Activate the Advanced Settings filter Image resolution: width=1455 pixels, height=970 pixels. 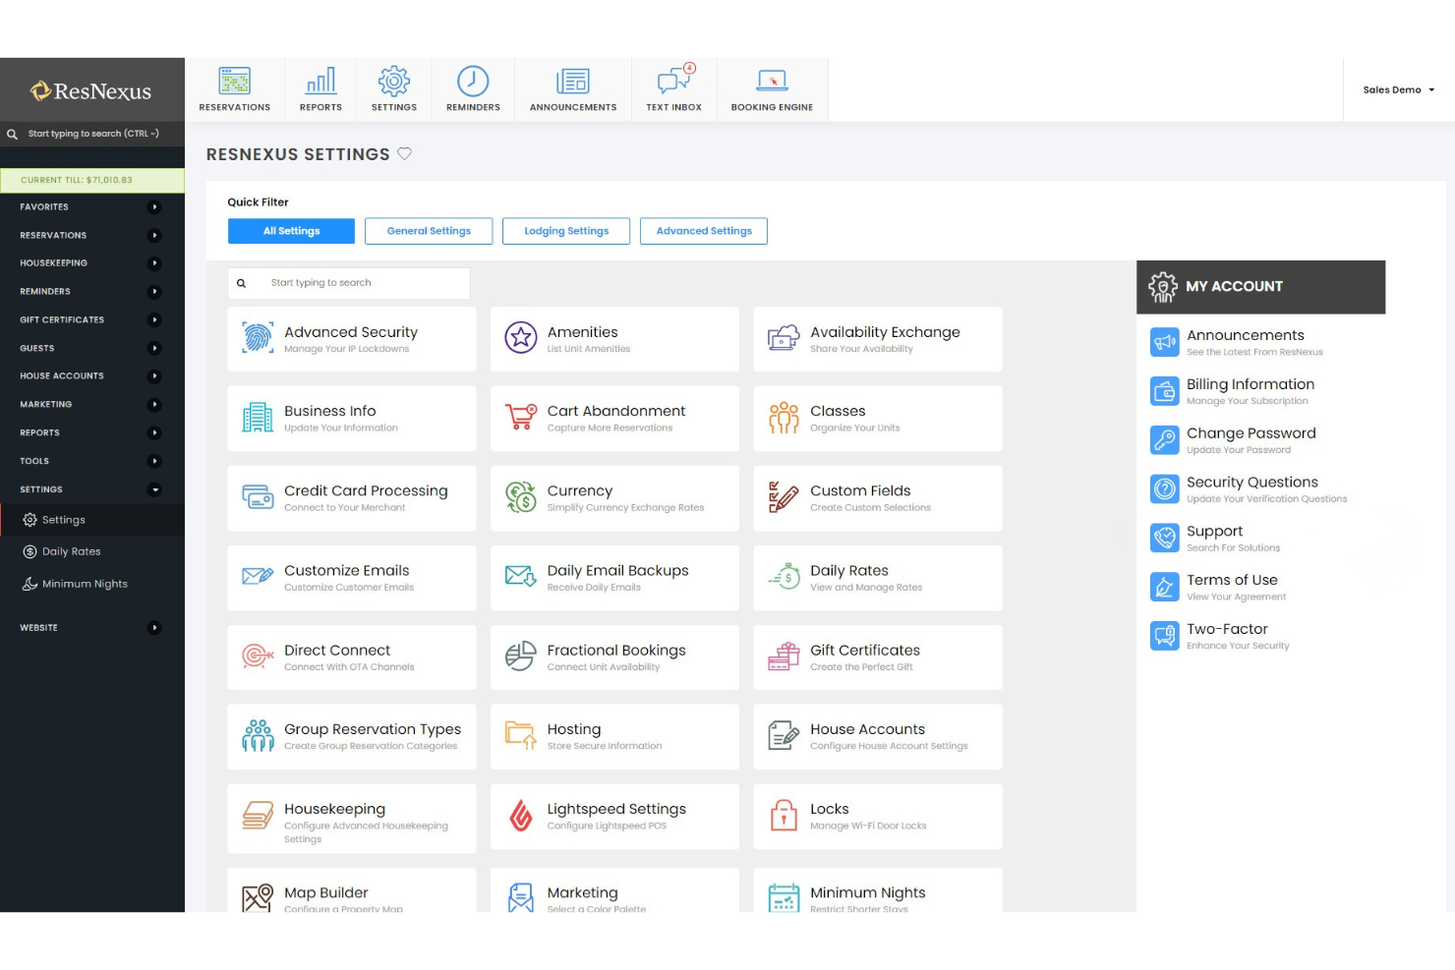coord(703,231)
